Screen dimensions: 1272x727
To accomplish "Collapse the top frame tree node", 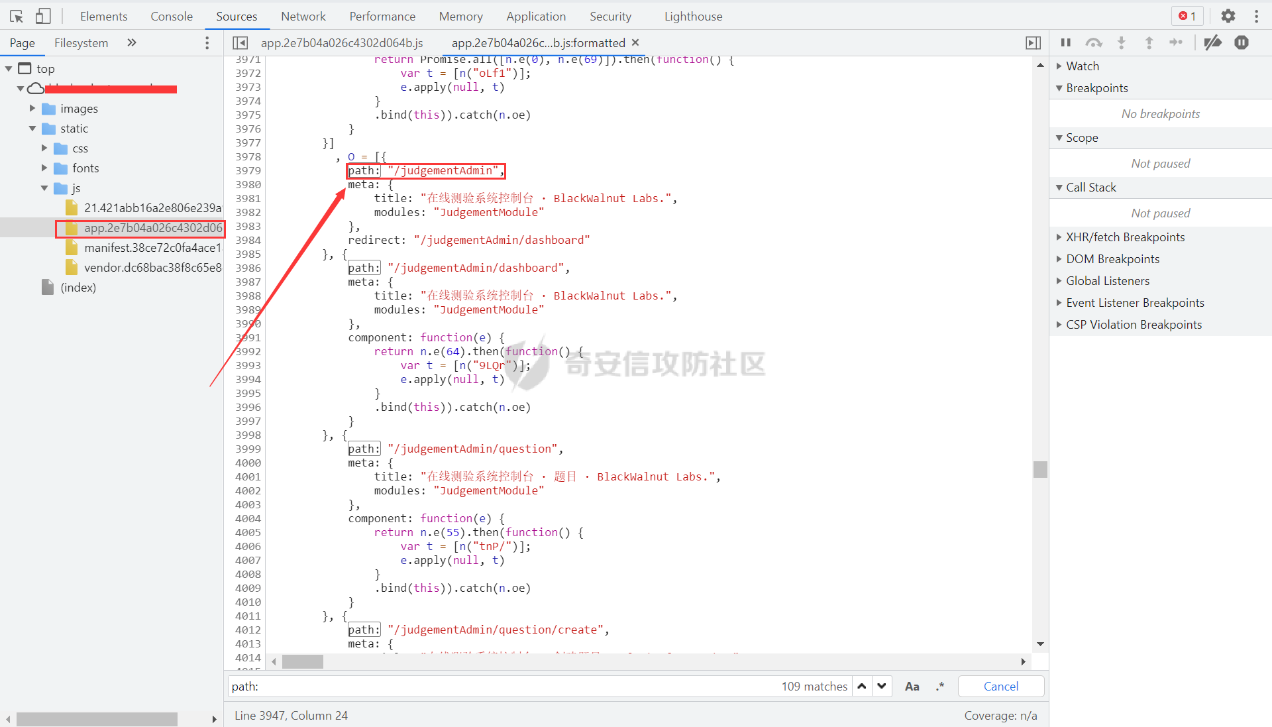I will pos(9,68).
